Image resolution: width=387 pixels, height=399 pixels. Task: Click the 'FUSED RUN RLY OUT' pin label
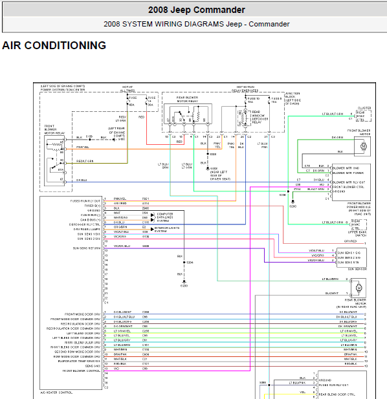point(85,200)
